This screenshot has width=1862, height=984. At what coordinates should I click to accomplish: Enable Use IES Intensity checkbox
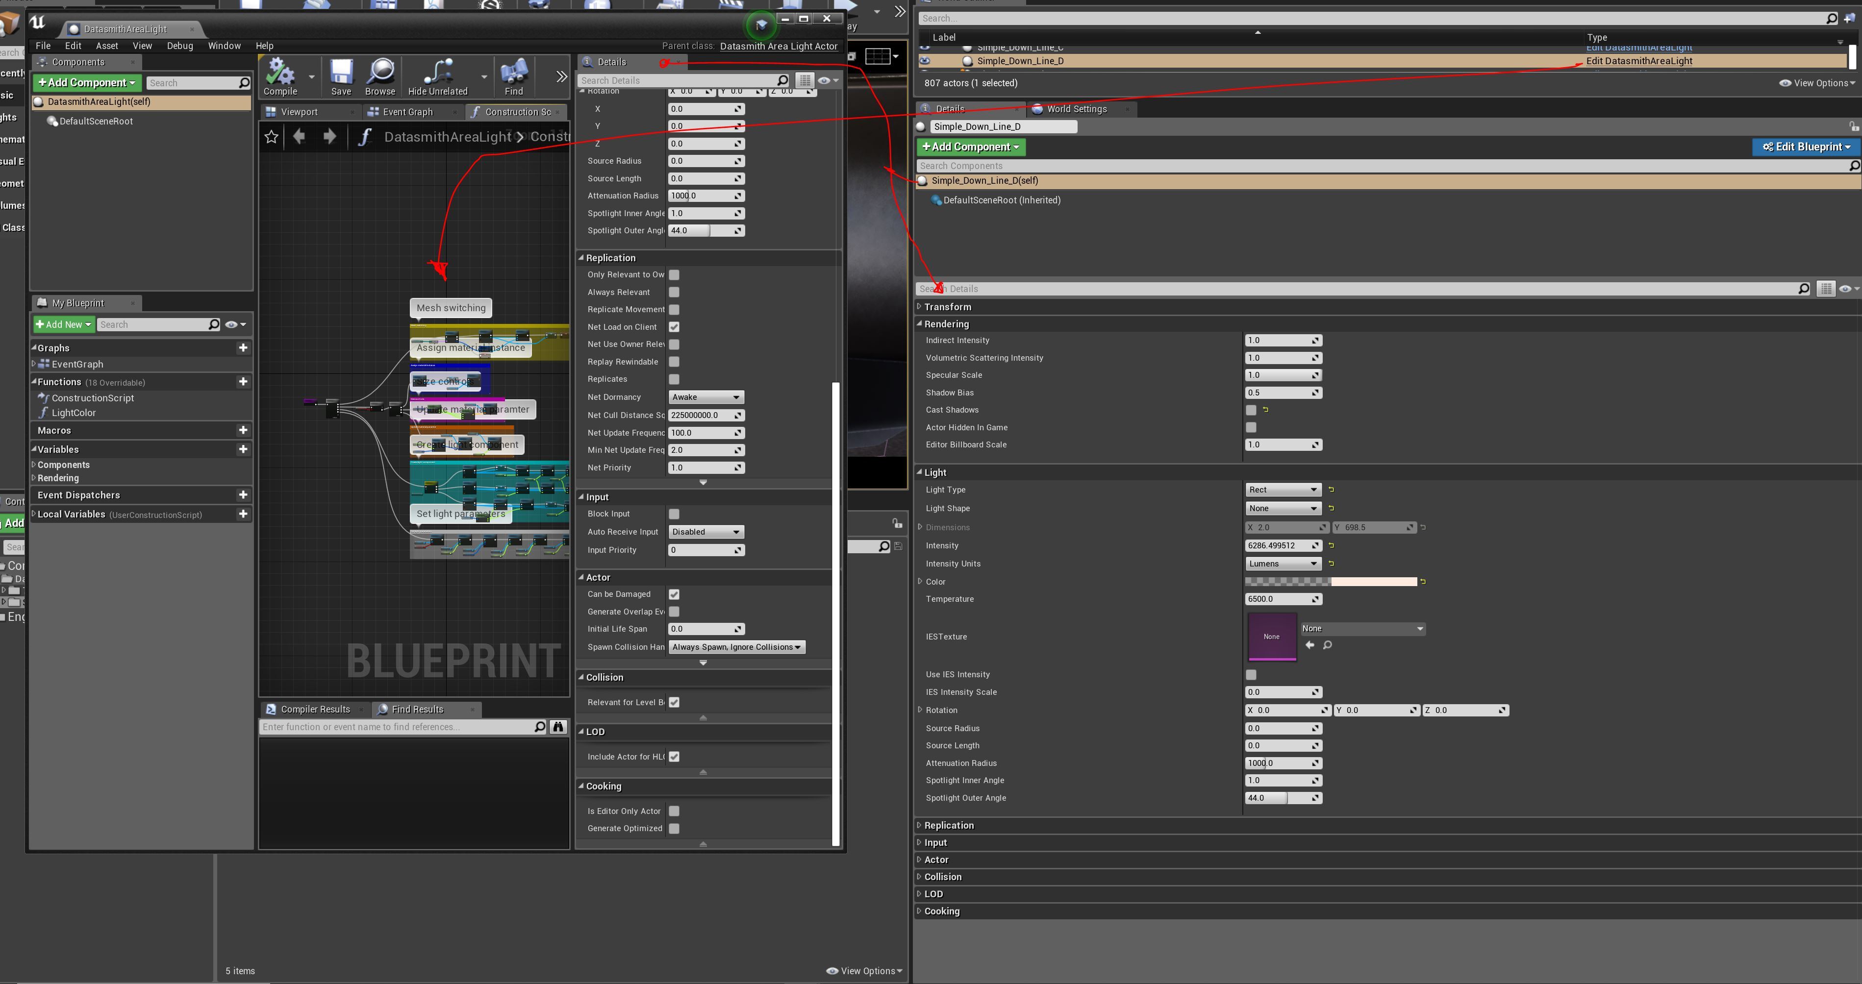coord(1251,675)
